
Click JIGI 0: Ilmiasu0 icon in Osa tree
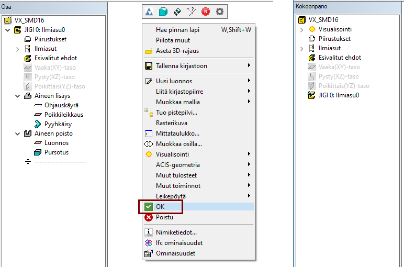(17, 30)
